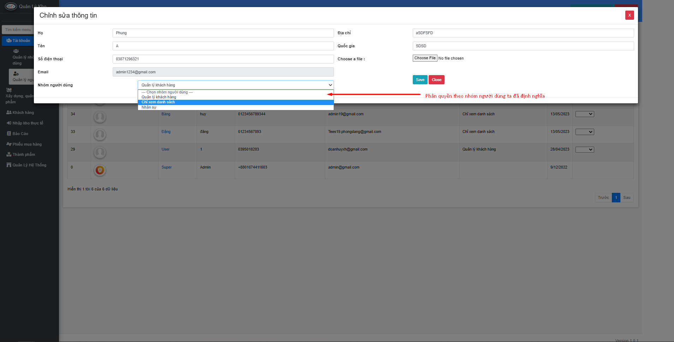This screenshot has width=674, height=342.
Task: Click the user avatar in row 34
Action: point(100,117)
